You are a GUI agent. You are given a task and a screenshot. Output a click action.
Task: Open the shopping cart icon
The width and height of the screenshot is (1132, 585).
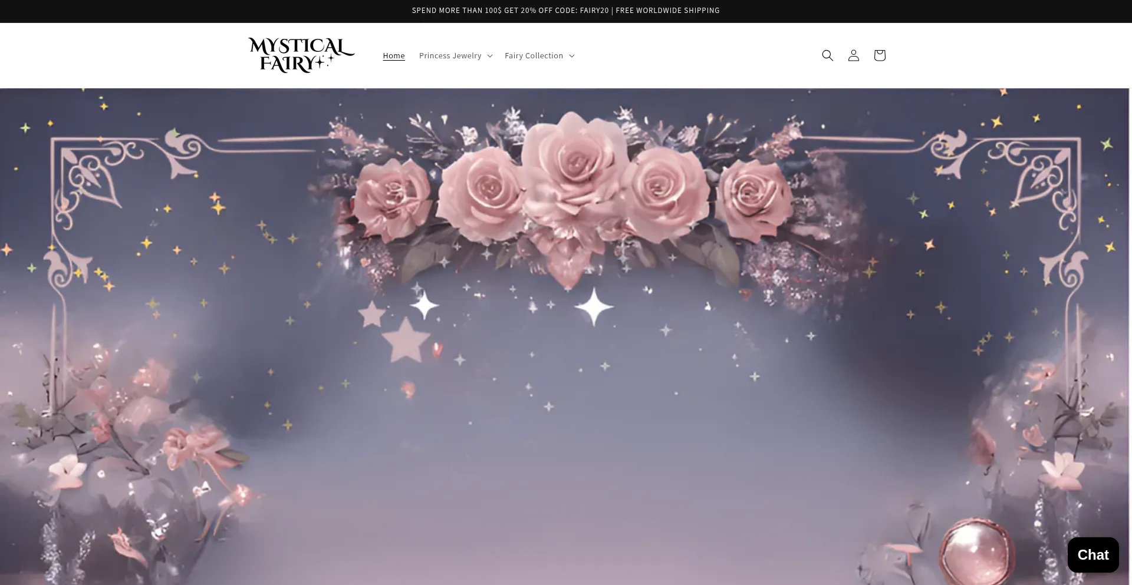(x=879, y=55)
